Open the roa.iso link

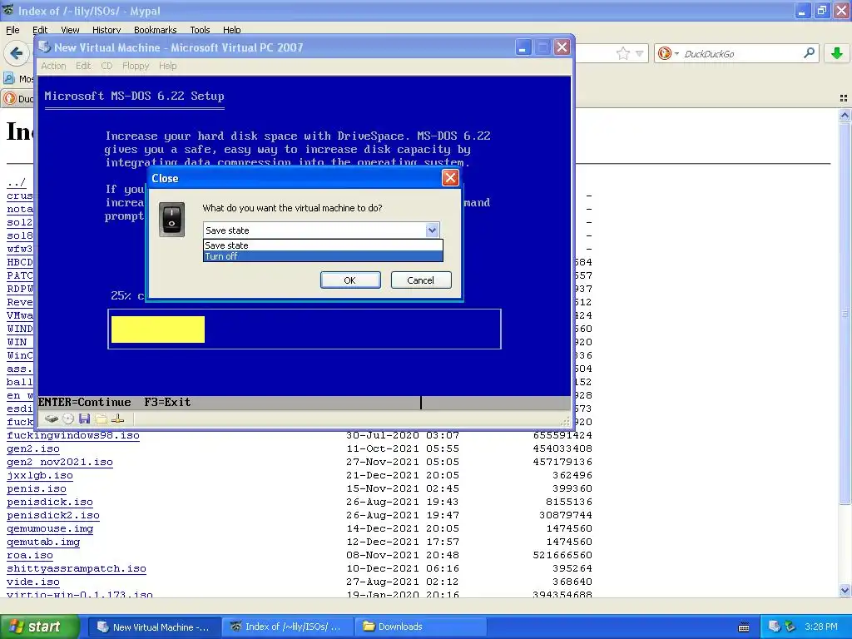[30, 555]
